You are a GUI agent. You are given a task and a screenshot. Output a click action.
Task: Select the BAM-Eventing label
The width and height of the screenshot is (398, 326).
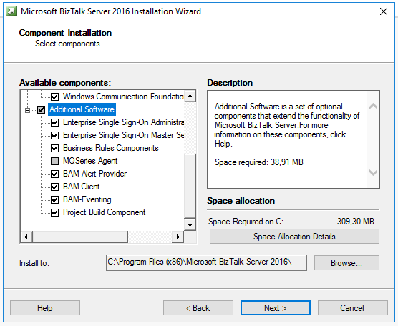[x=87, y=199]
